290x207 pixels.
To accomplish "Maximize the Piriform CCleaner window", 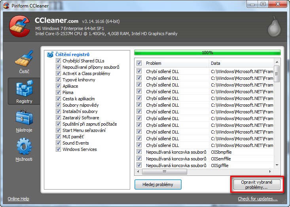I will (x=263, y=4).
